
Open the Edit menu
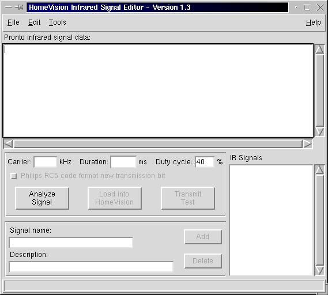pos(35,22)
